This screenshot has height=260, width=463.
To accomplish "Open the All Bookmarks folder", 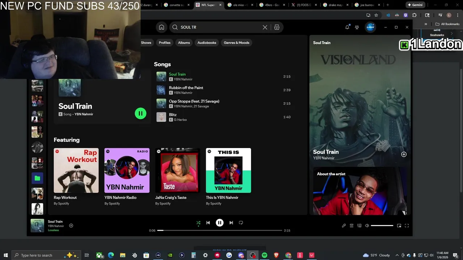I will tap(447, 24).
